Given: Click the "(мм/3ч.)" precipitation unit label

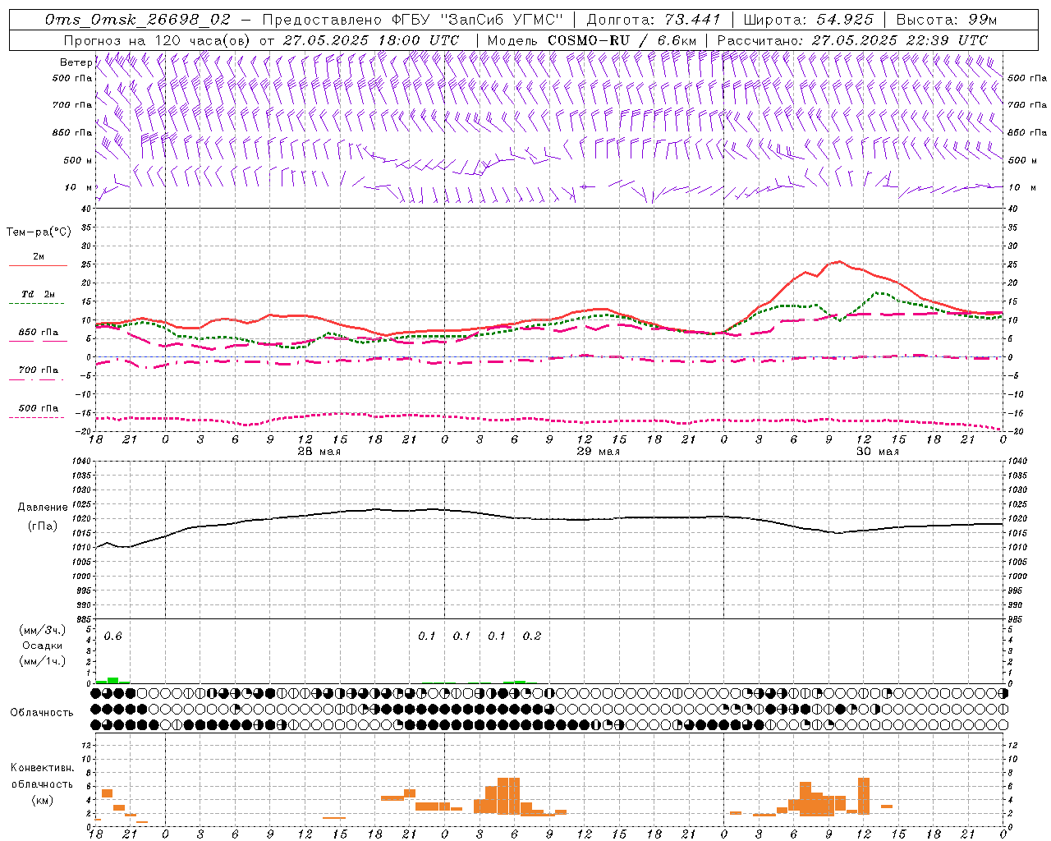Looking at the screenshot, I should click(42, 630).
